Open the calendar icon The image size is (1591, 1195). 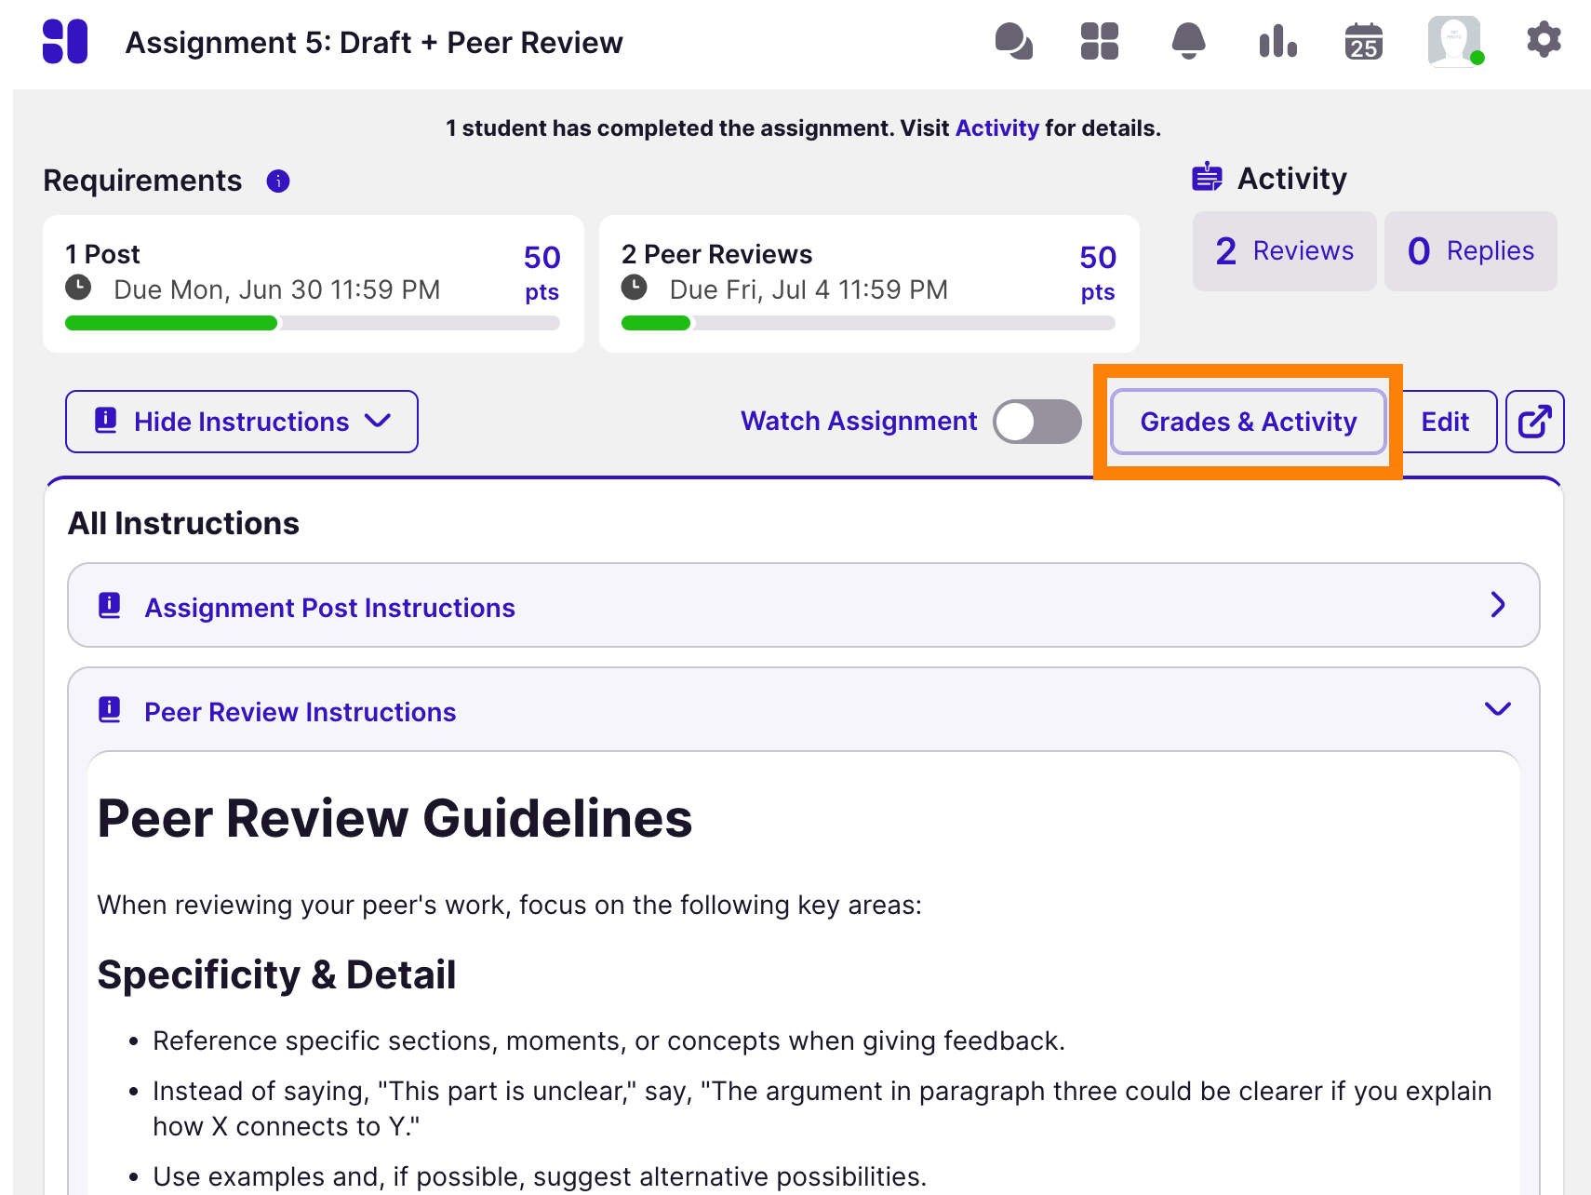[x=1364, y=41]
